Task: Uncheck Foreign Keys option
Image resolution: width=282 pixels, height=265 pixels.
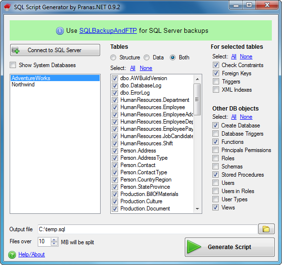Action: 216,73
